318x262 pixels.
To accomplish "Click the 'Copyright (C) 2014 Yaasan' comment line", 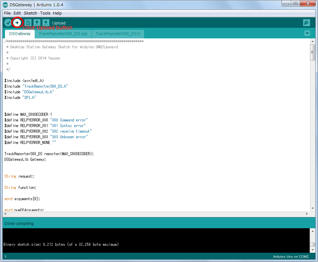I will [x=33, y=58].
